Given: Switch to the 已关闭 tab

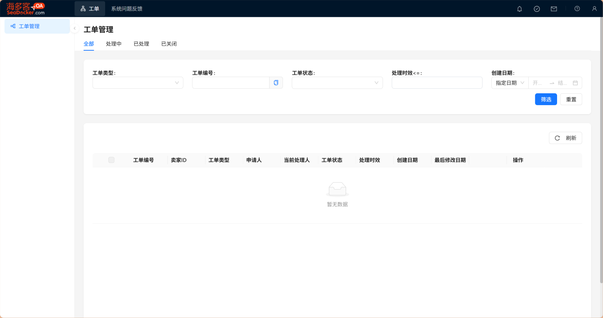Looking at the screenshot, I should tap(169, 44).
